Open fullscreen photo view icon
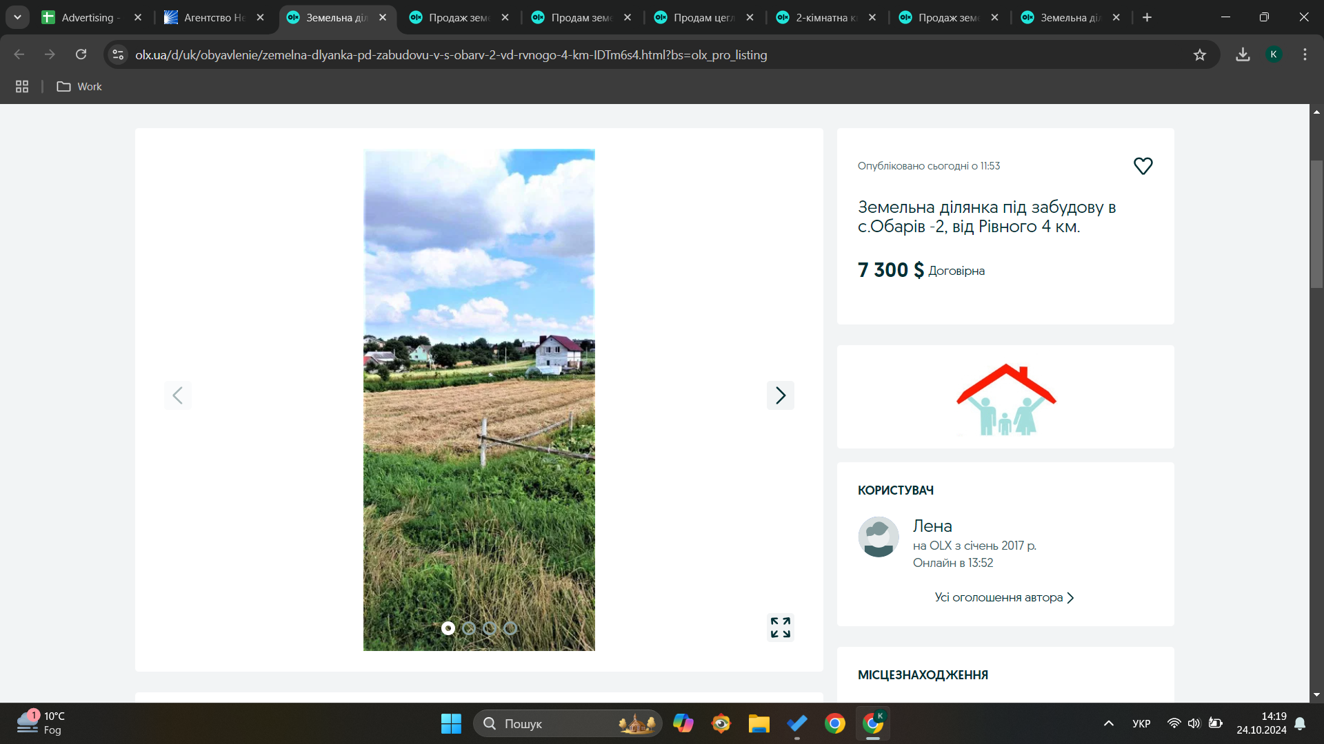Image resolution: width=1324 pixels, height=744 pixels. pyautogui.click(x=780, y=627)
